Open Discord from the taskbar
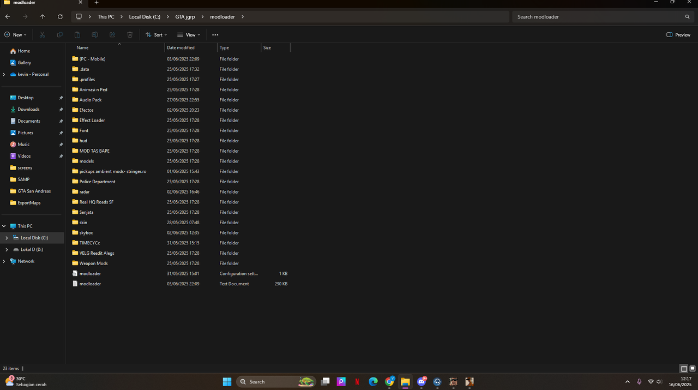Screen dimensions: 698x390 422,382
